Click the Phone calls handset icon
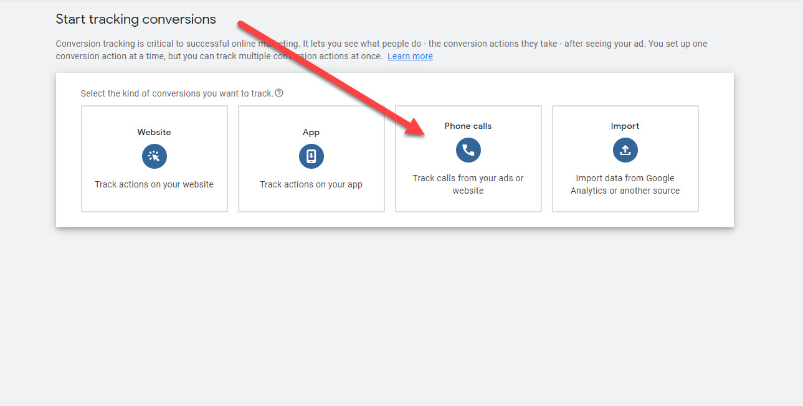The height and width of the screenshot is (406, 803). 468,150
